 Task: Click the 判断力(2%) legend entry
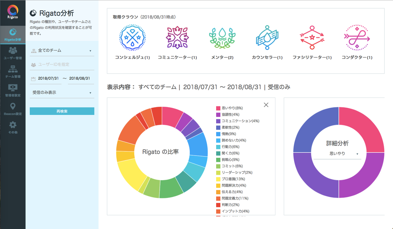pyautogui.click(x=228, y=205)
